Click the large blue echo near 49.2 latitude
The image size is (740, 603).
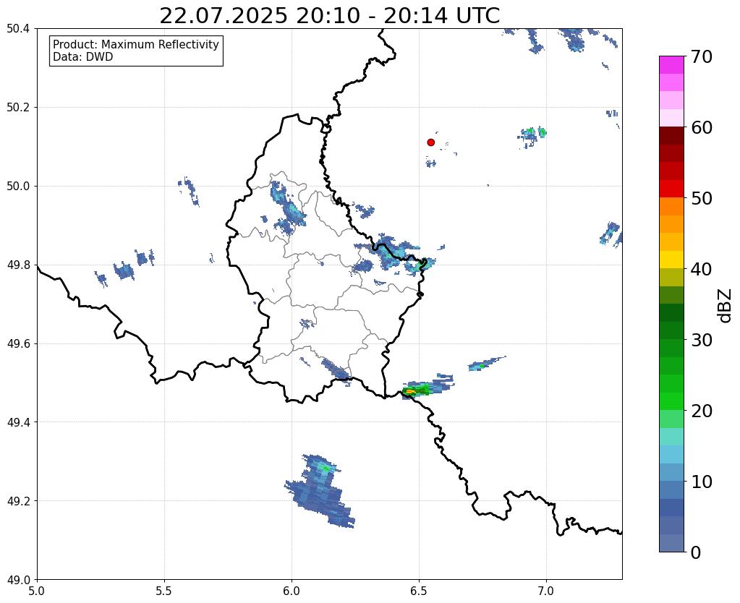point(320,492)
